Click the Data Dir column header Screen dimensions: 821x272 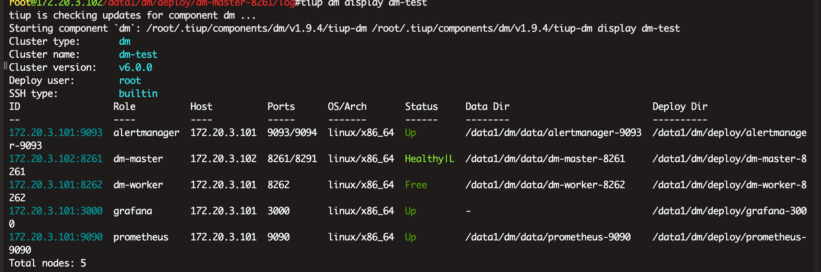[x=488, y=106]
